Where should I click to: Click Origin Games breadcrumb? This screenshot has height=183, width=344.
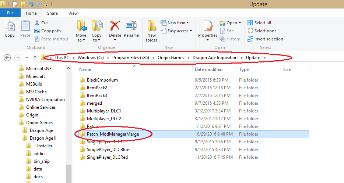click(x=171, y=58)
